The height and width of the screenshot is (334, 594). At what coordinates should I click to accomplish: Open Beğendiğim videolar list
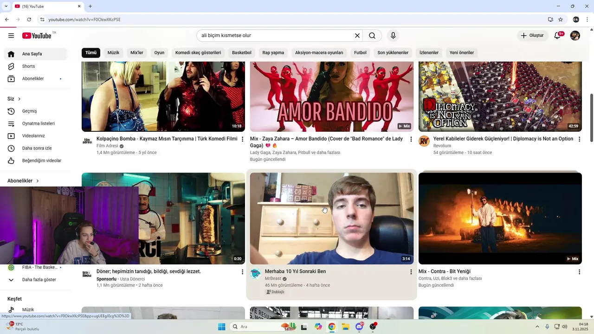tap(36, 161)
